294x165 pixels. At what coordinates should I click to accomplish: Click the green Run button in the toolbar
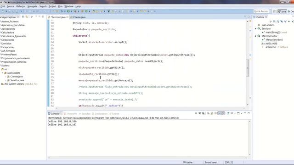click(68, 11)
